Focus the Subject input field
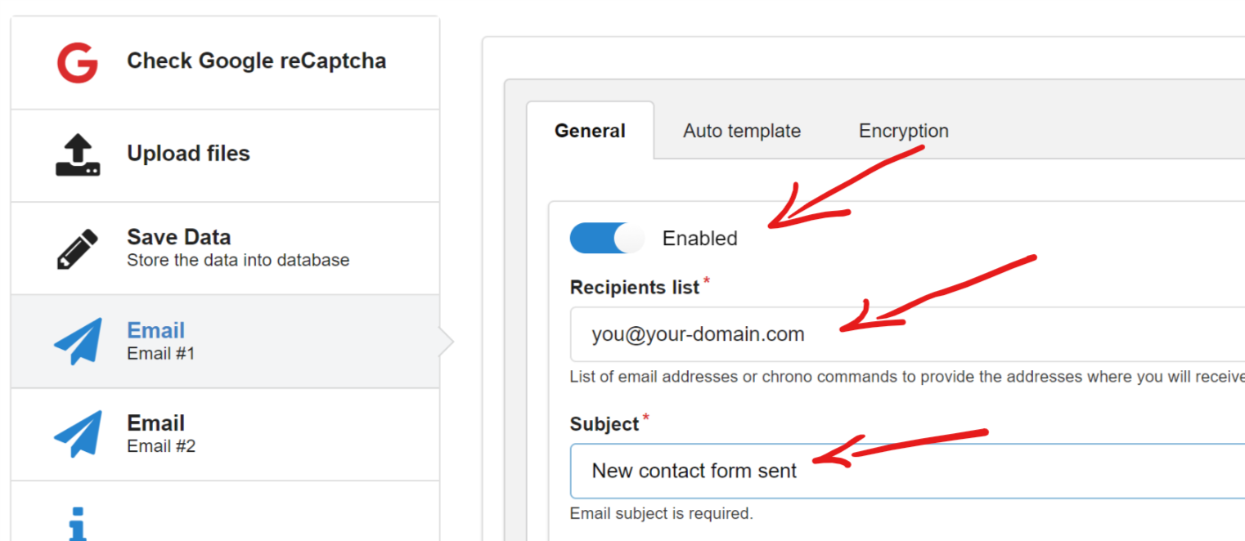1245x541 pixels. click(x=907, y=471)
